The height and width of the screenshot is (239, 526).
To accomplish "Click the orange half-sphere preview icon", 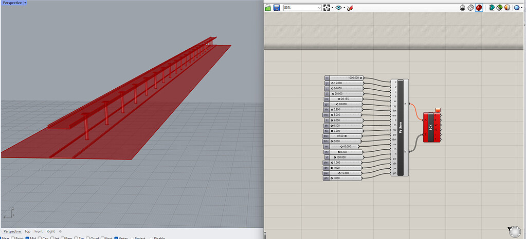I will (x=507, y=8).
